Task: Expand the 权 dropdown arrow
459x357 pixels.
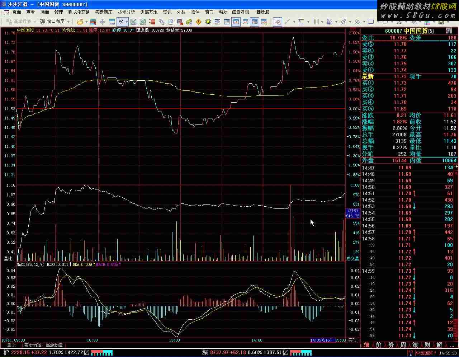Action: pos(127,22)
